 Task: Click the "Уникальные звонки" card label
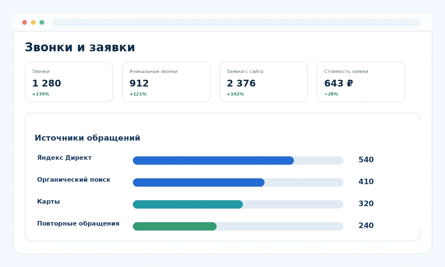coord(154,71)
